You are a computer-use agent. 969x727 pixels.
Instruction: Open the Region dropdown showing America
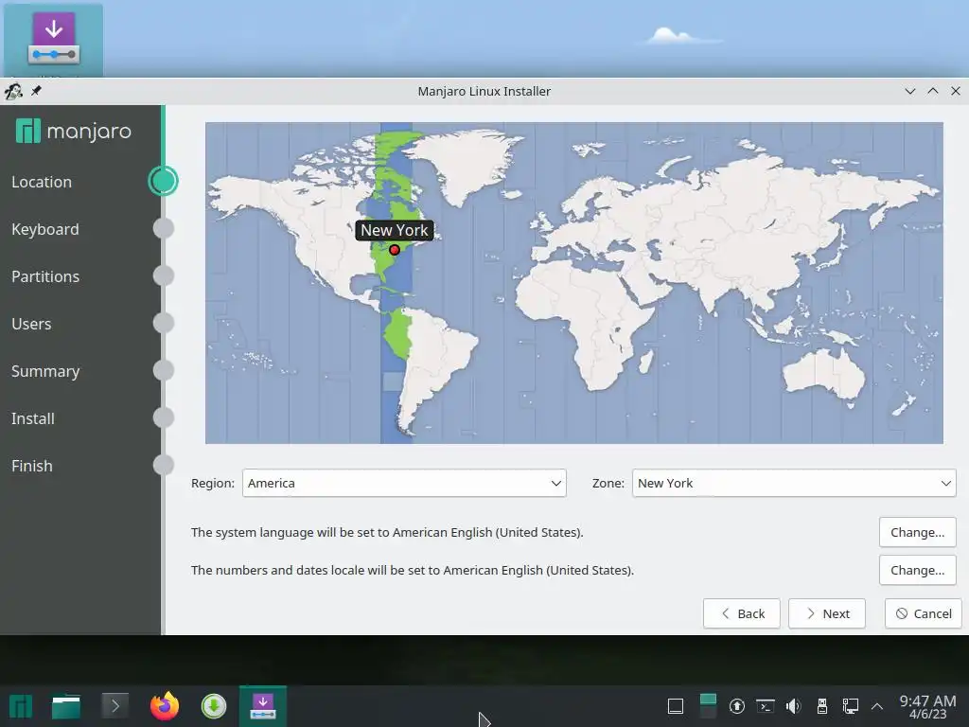(x=404, y=483)
